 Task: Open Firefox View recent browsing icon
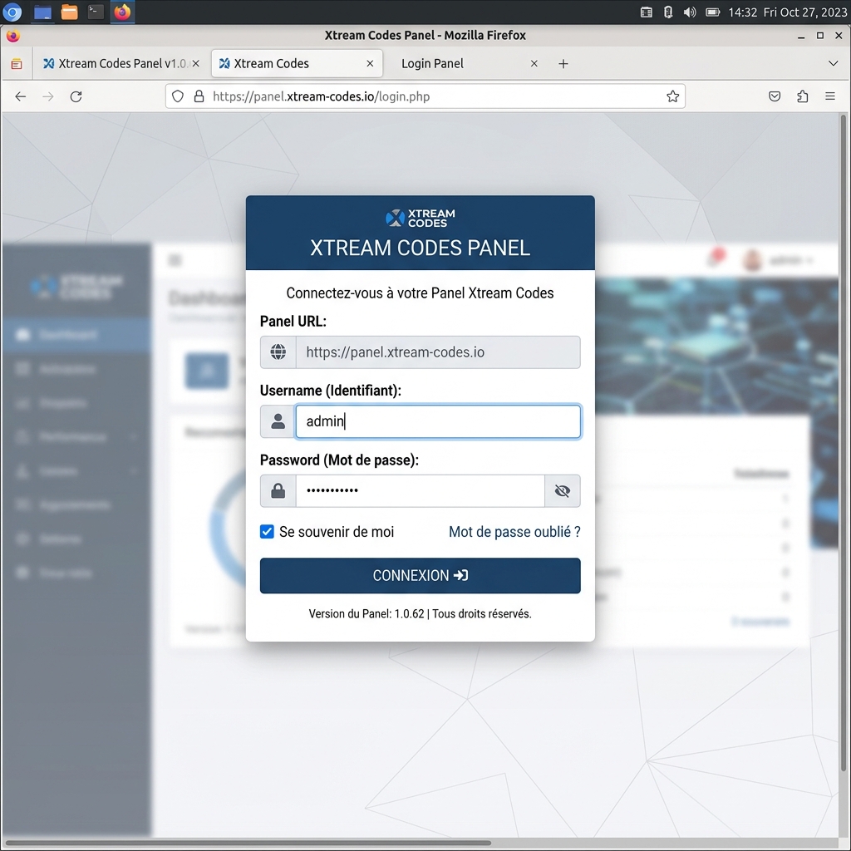pos(17,64)
